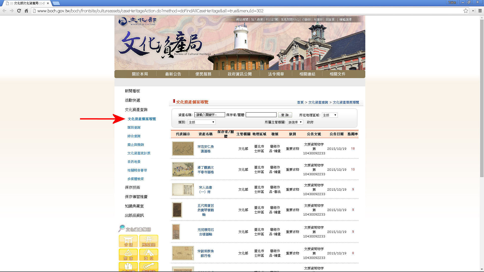
Task: Open the 政府資訊公開 menu
Action: click(240, 74)
